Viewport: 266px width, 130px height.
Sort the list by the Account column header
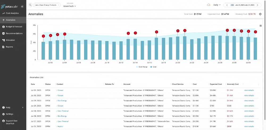127,84
